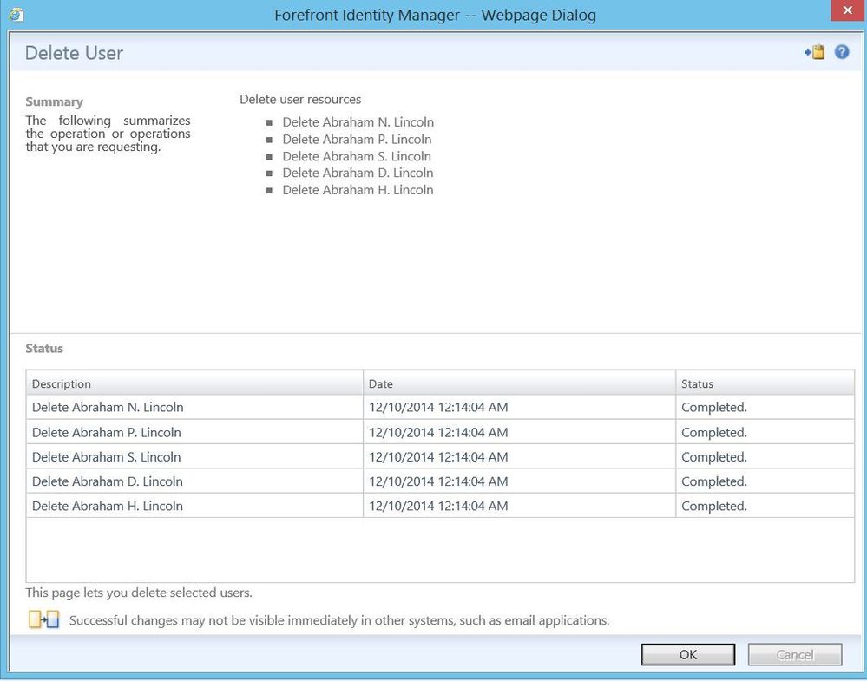Click the Description column header

tap(194, 383)
